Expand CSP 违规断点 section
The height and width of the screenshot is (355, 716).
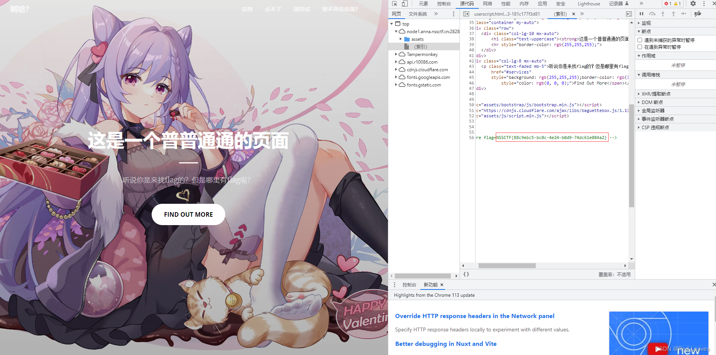[676, 127]
